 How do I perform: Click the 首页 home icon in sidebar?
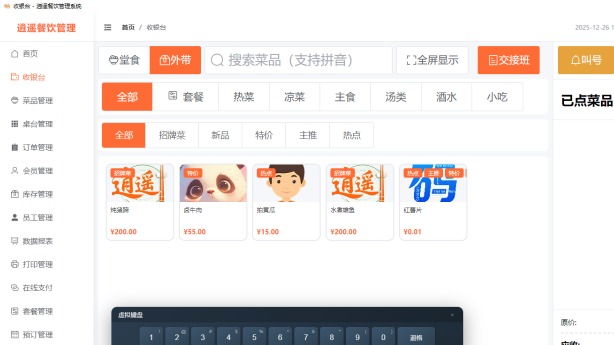(x=15, y=53)
